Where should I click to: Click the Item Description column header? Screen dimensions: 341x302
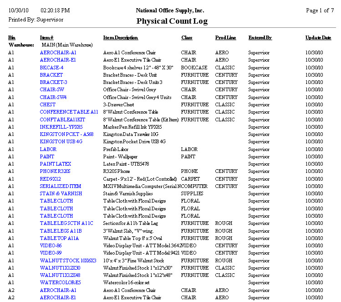121,37
